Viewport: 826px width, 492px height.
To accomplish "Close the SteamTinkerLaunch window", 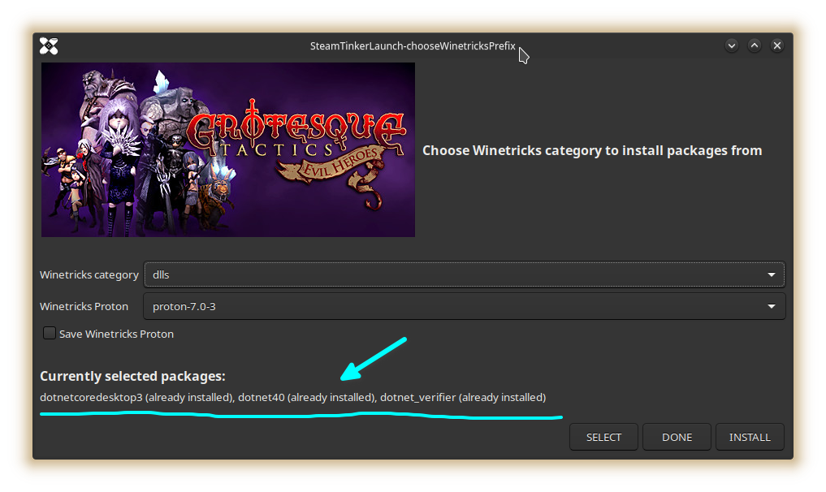I will [777, 45].
